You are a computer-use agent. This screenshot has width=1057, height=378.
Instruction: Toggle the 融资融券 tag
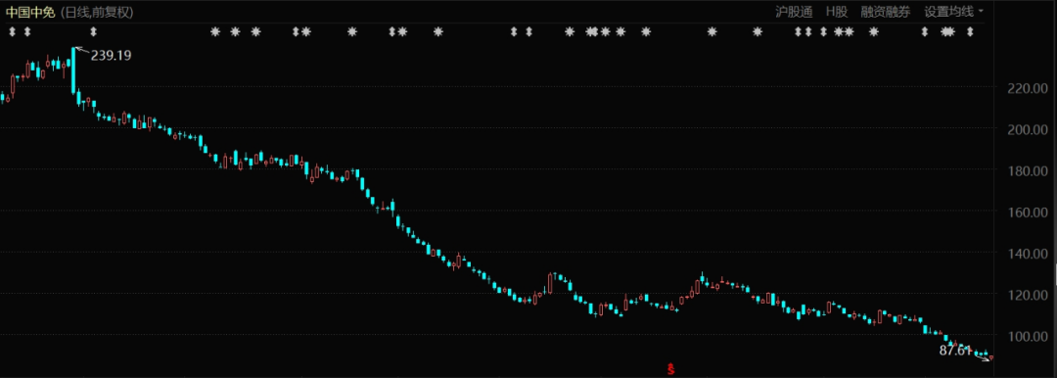click(885, 12)
